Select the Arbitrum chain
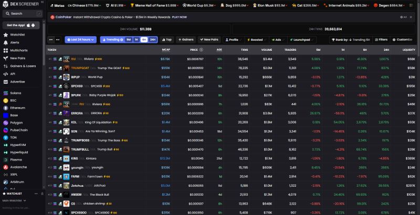Viewport: 420px width, 215px height. 17,182
